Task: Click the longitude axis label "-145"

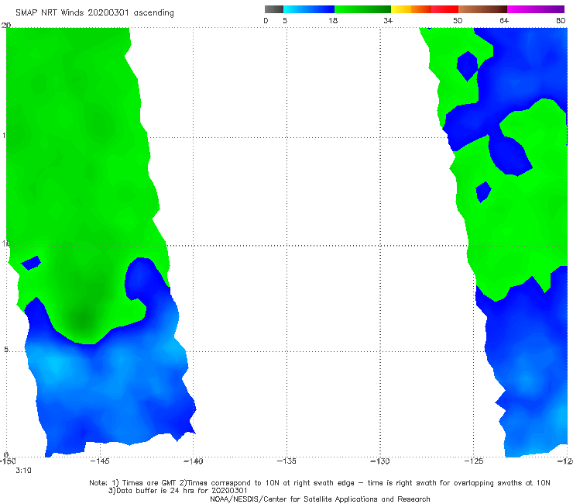Action: pyautogui.click(x=100, y=461)
